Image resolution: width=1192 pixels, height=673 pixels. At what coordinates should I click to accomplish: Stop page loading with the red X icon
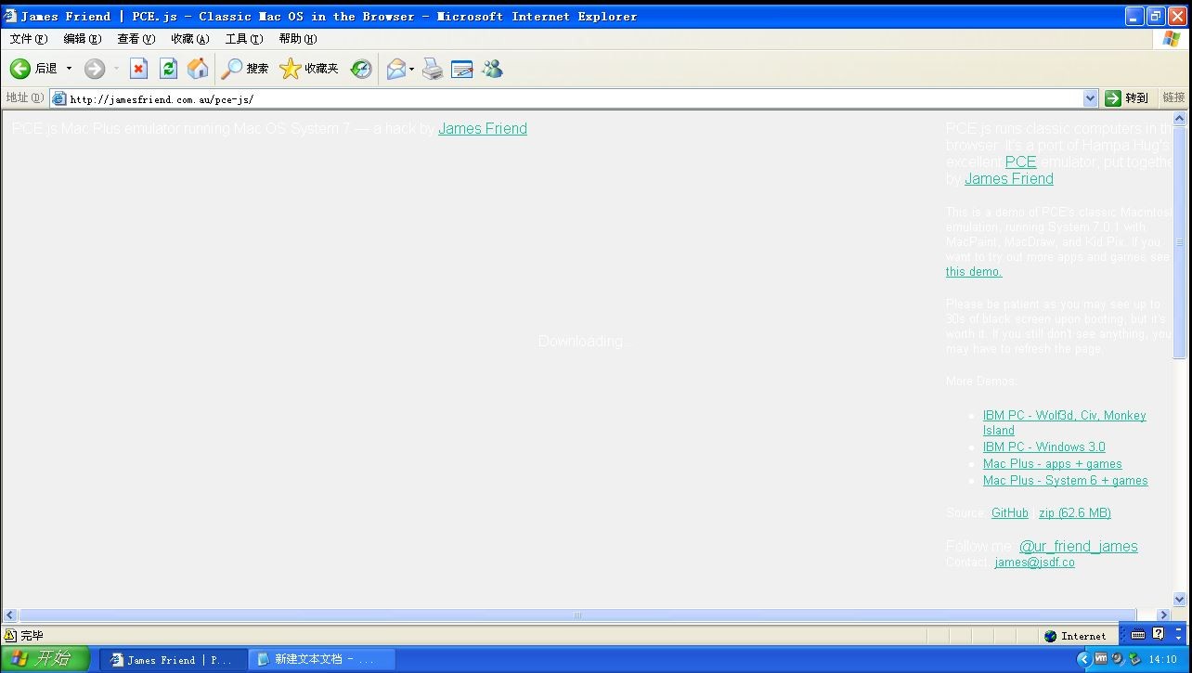click(138, 69)
